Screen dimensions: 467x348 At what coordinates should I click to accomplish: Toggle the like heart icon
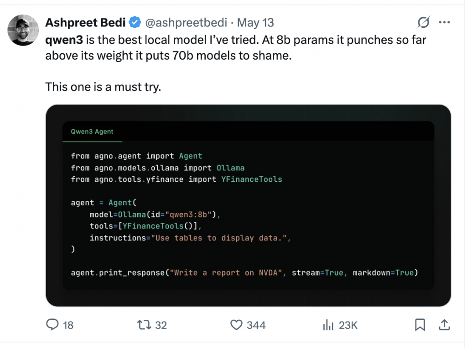click(236, 324)
